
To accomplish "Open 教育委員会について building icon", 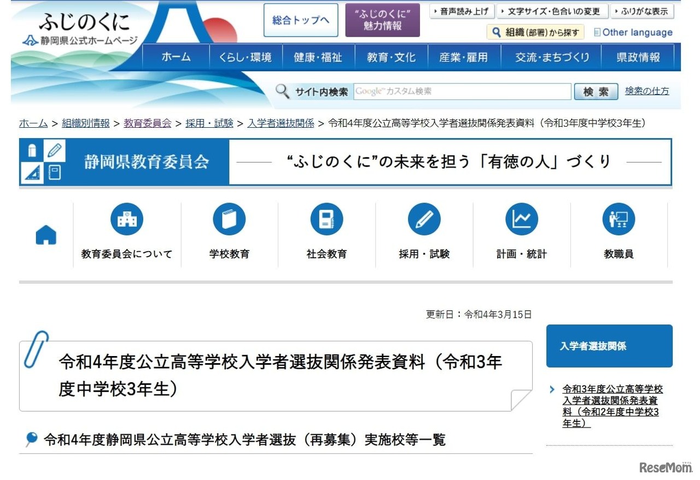I will pyautogui.click(x=127, y=219).
